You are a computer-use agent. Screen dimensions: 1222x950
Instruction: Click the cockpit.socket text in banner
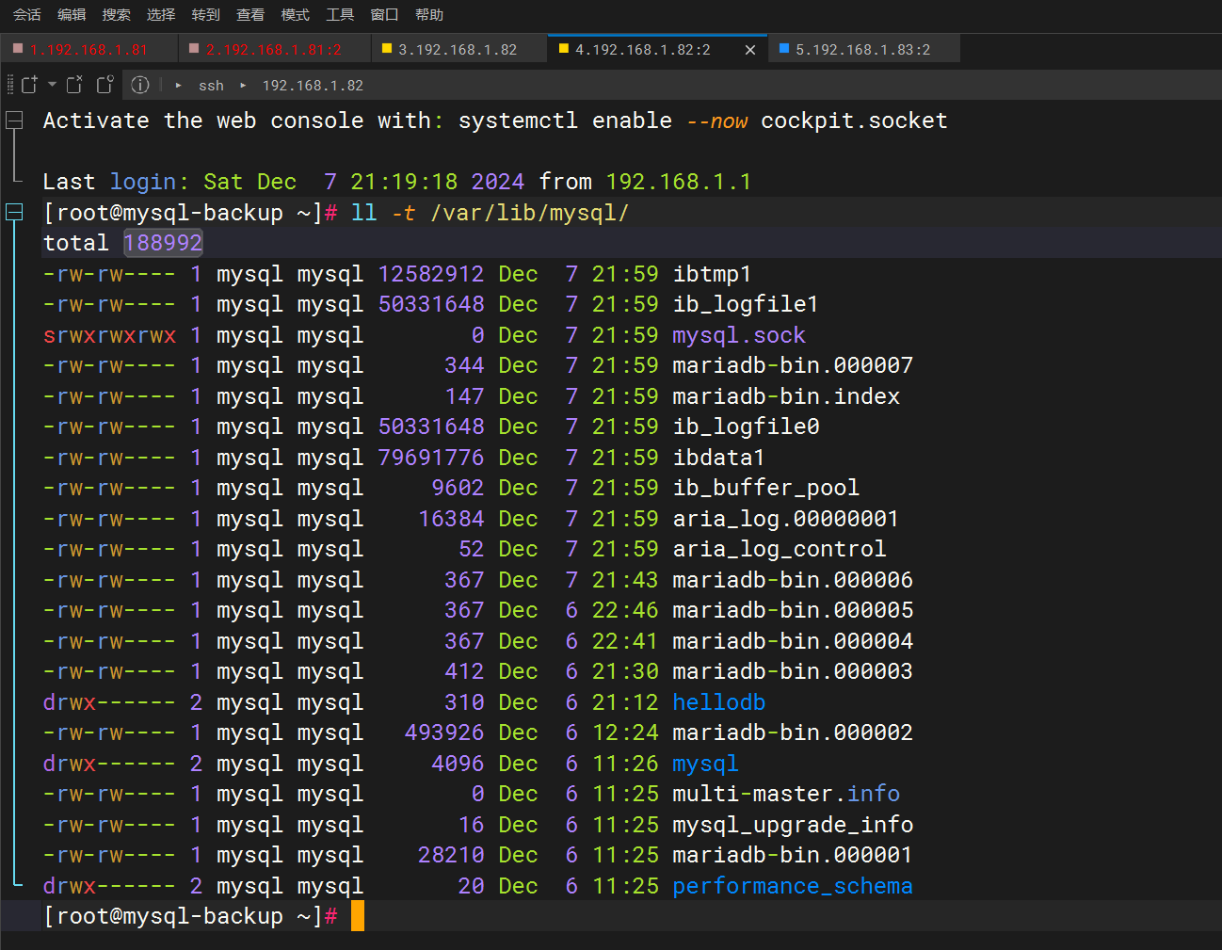click(x=854, y=121)
